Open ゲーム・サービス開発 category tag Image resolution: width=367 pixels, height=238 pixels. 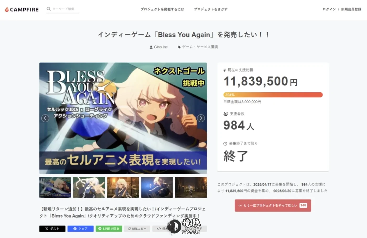(198, 47)
